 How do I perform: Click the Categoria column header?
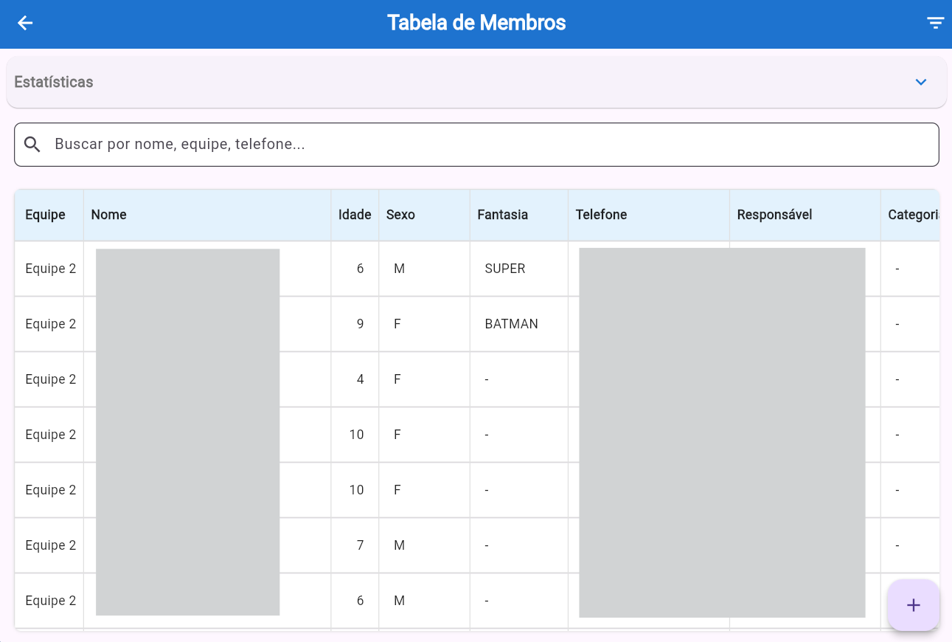913,215
